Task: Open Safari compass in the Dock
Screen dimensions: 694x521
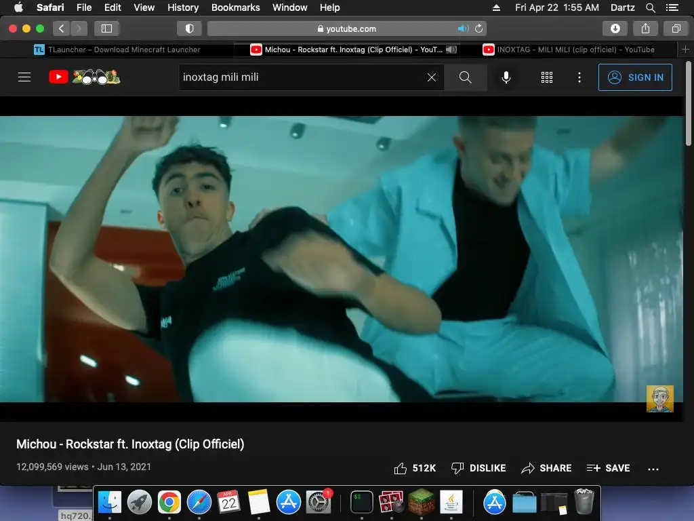Action: (x=199, y=503)
